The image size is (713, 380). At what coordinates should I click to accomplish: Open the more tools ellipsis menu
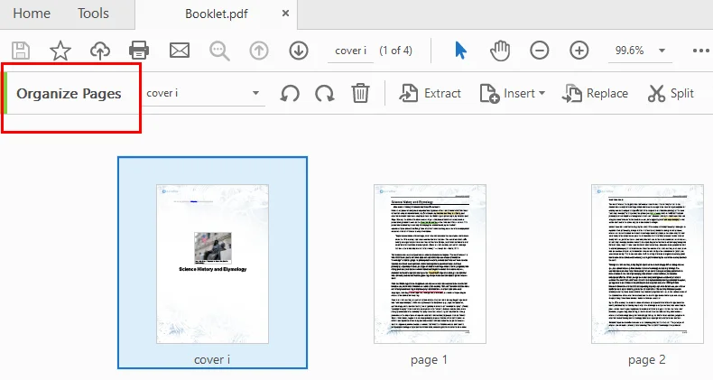700,51
